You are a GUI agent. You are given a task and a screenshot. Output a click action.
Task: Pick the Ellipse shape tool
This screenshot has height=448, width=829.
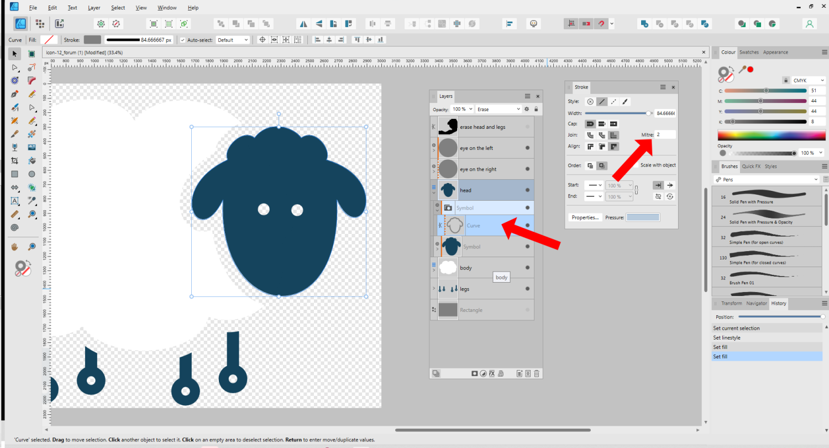coord(32,174)
